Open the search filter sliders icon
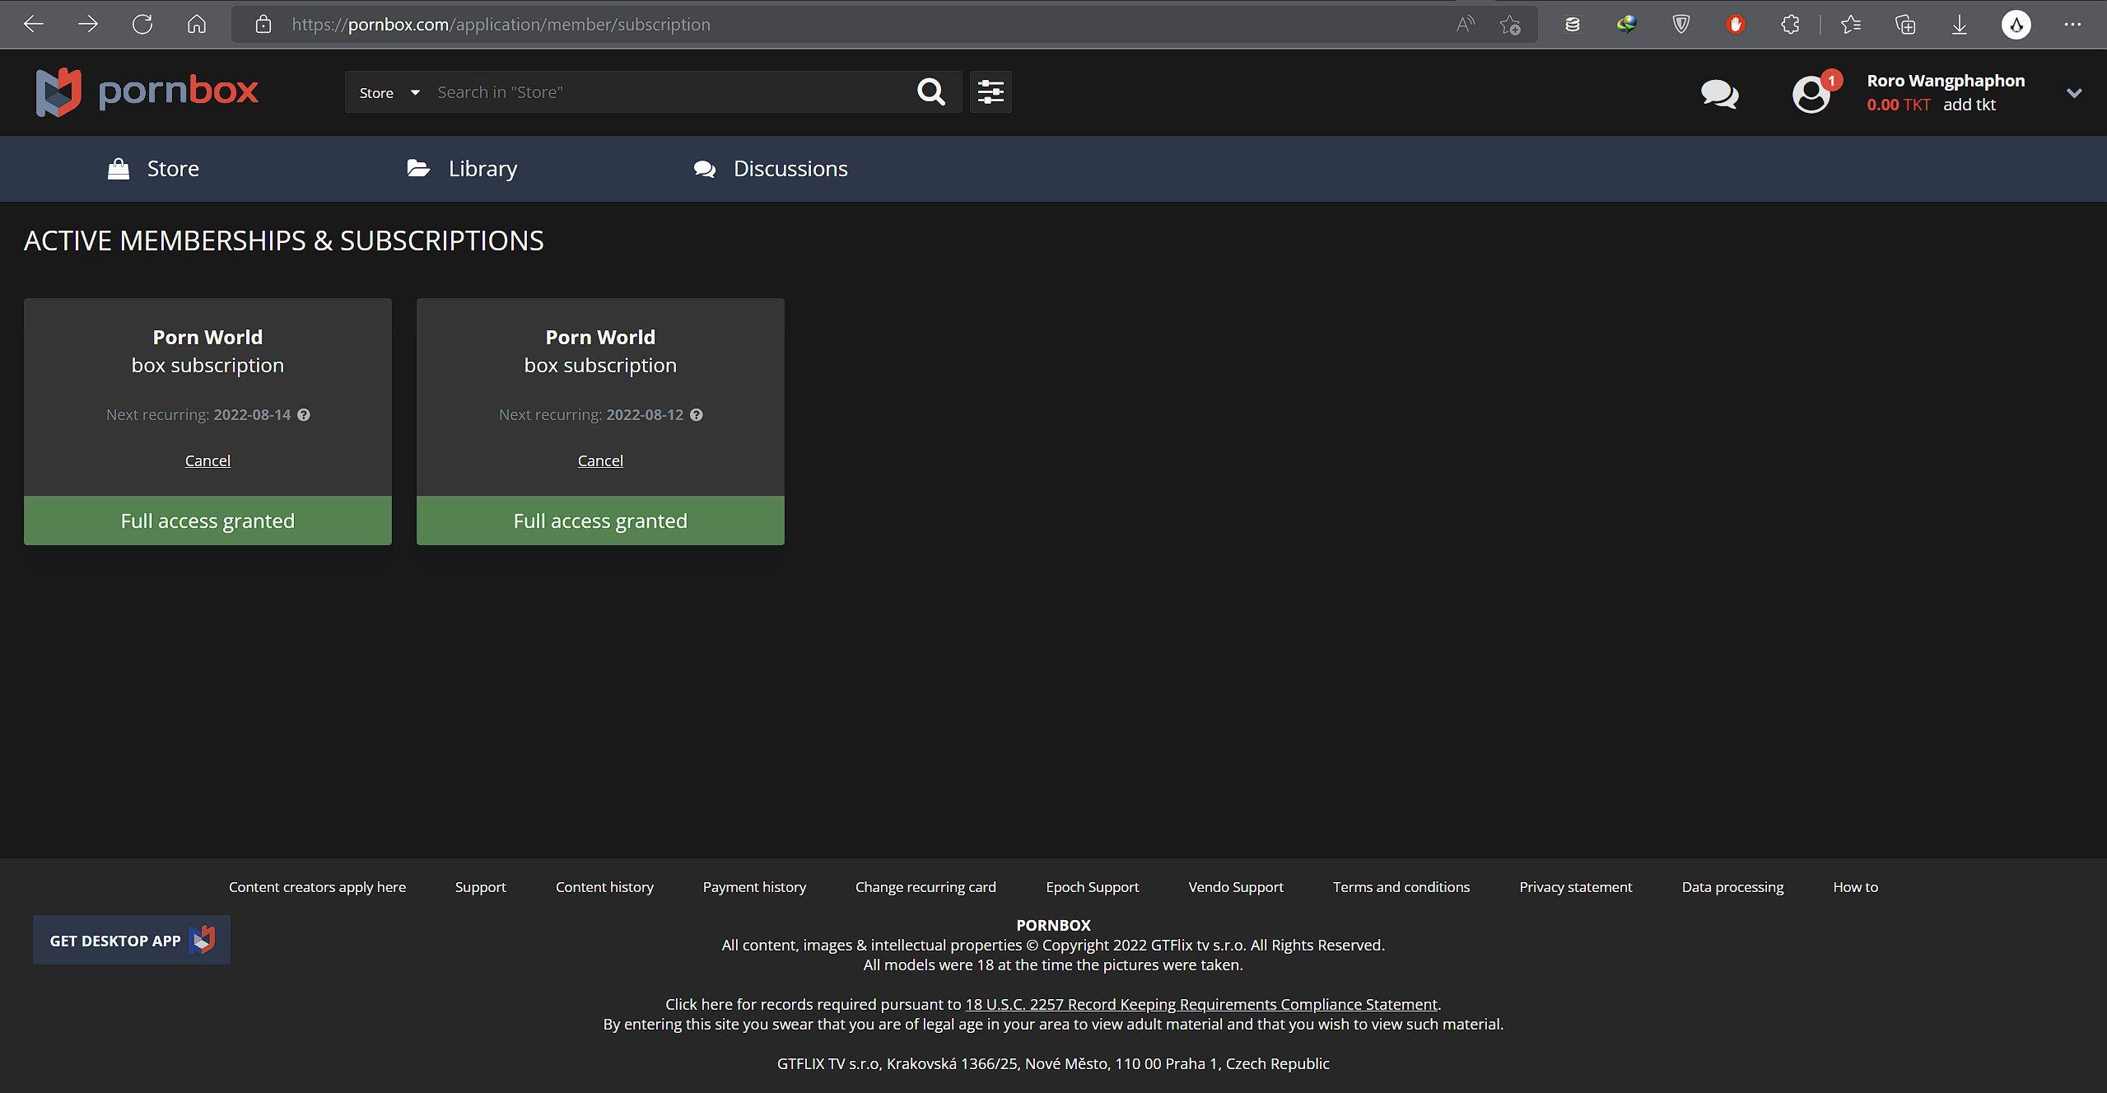Screen dimensions: 2107x1093 pyautogui.click(x=991, y=91)
